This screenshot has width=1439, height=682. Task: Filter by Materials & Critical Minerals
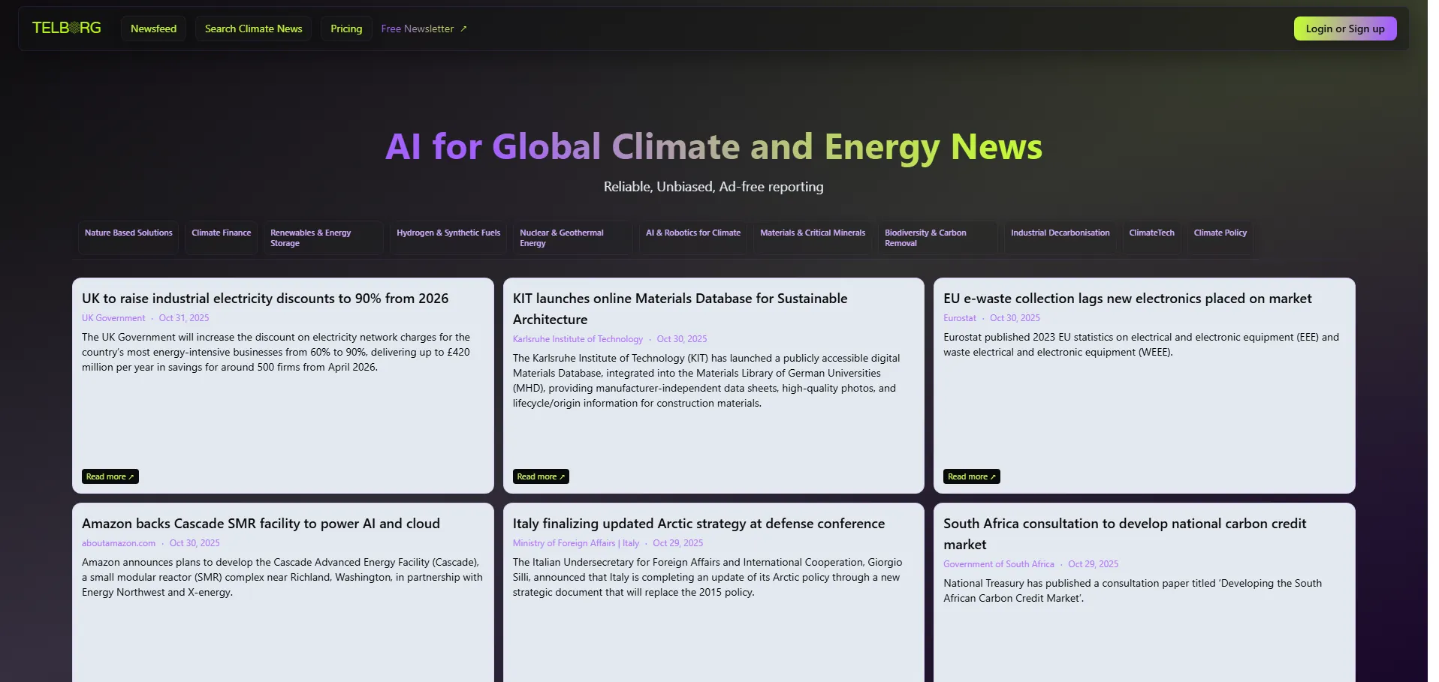click(x=813, y=233)
